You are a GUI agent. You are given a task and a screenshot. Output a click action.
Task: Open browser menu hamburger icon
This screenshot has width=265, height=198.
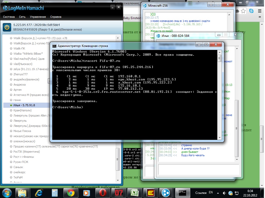coord(260,11)
